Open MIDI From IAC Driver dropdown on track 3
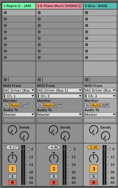 (x=100, y=90)
